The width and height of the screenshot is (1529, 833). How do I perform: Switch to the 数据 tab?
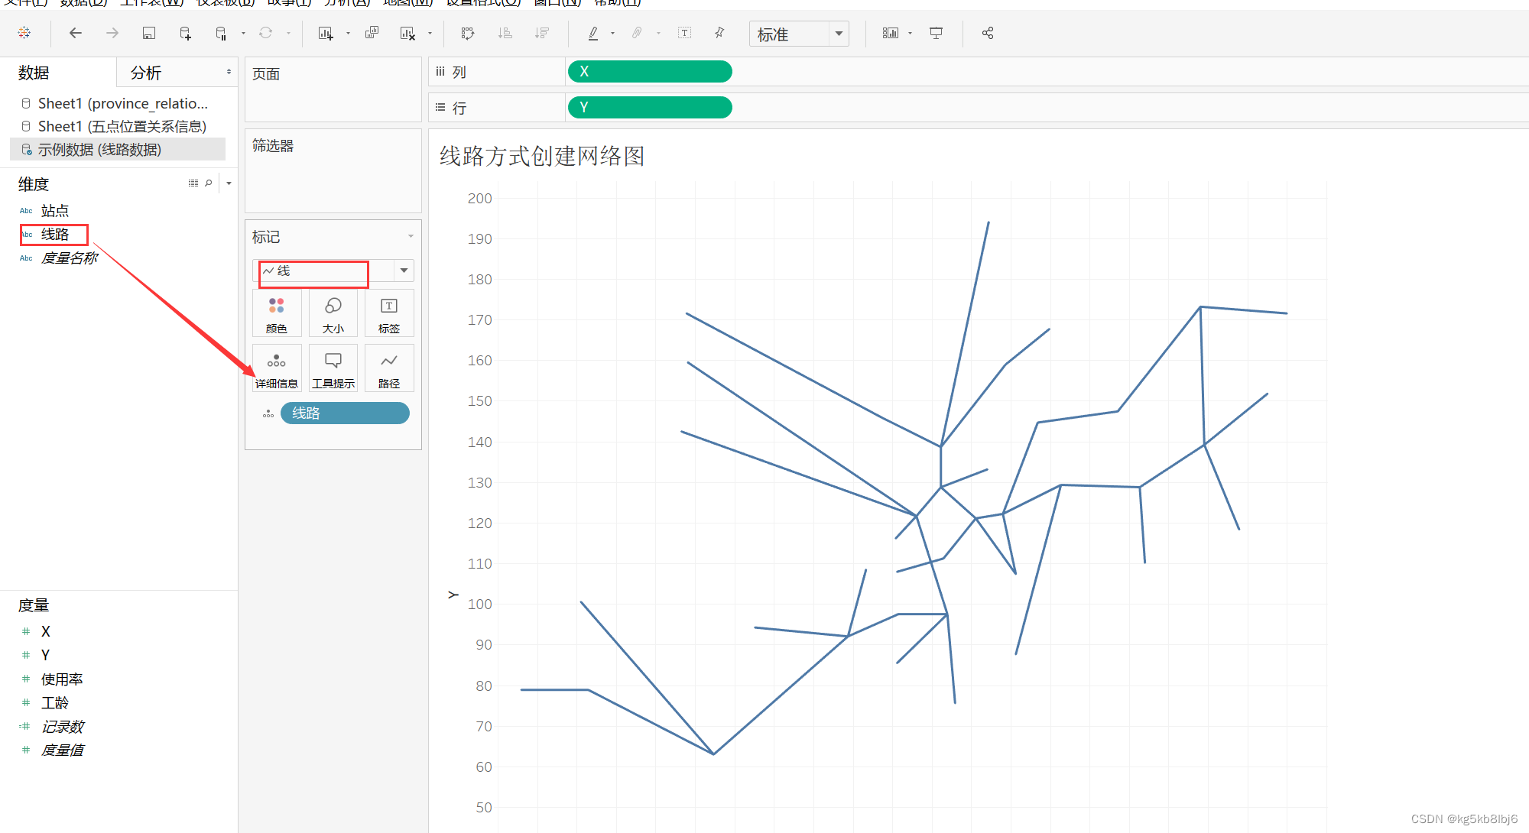(34, 73)
